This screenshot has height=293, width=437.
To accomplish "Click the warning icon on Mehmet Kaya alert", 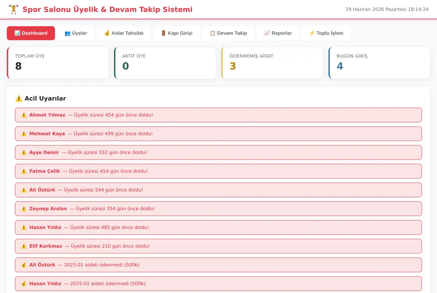I will pyautogui.click(x=24, y=134).
